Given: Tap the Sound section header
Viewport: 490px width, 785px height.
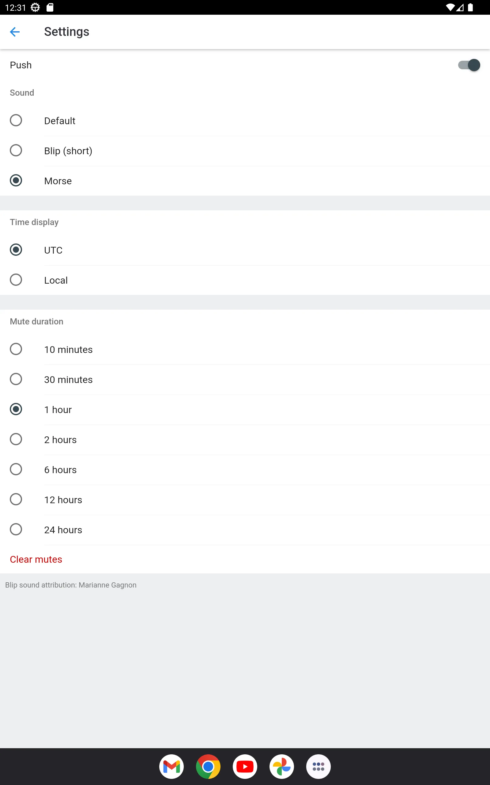Looking at the screenshot, I should [22, 93].
